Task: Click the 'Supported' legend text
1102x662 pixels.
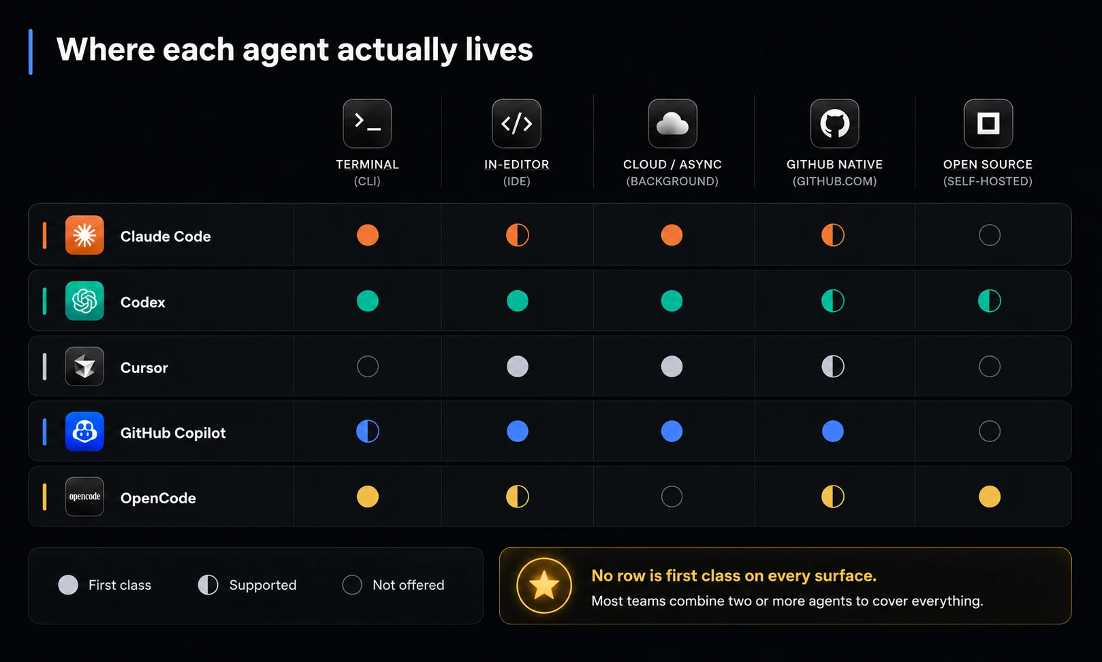Action: pyautogui.click(x=263, y=585)
